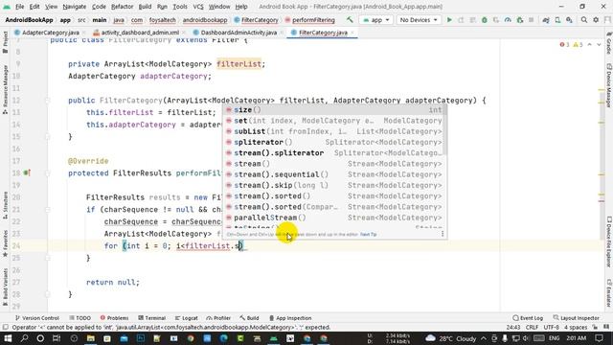Show hidden system tray icons chevron

[484, 338]
